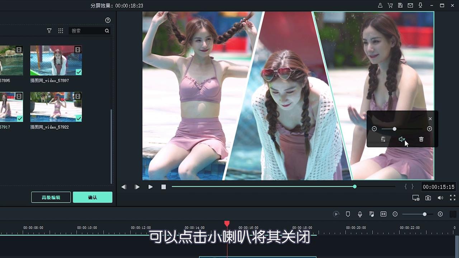Viewport: 459px width, 258px height.
Task: Select the 摄图网_video_57922 thumbnail
Action: 56,107
